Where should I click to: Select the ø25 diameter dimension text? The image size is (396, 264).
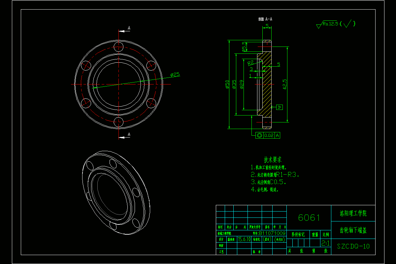175,75
